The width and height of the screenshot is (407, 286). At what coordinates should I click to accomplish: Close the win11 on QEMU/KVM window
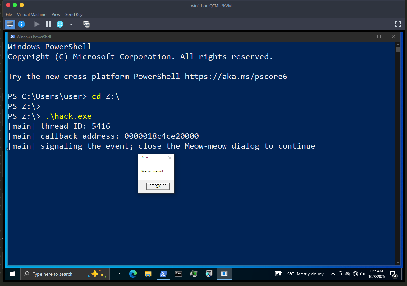8,5
